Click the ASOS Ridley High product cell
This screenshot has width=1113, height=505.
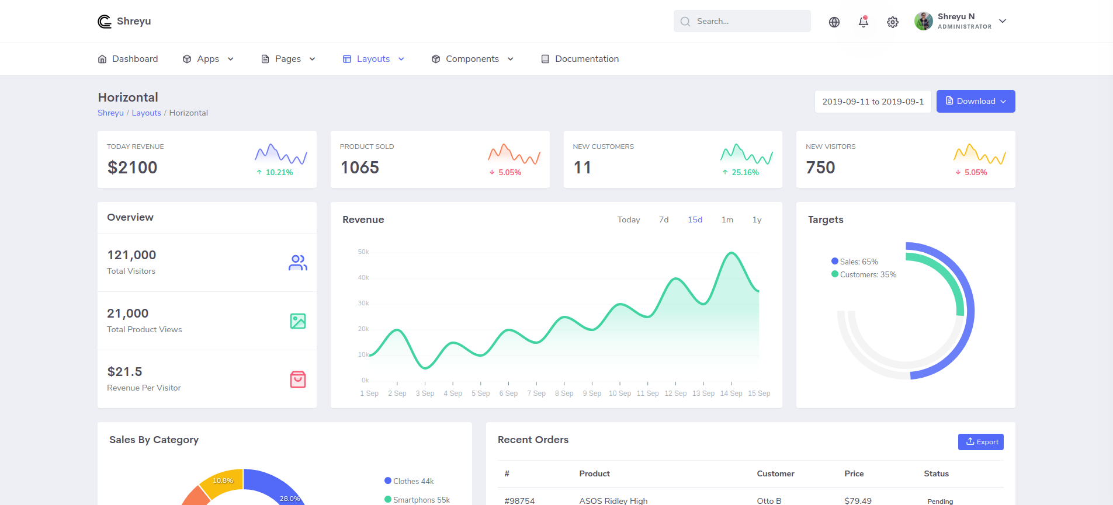click(x=613, y=501)
